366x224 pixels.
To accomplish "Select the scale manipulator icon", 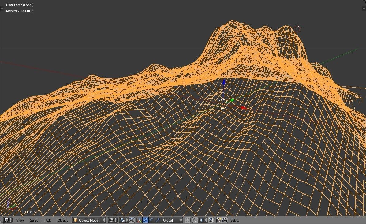I will (158, 220).
